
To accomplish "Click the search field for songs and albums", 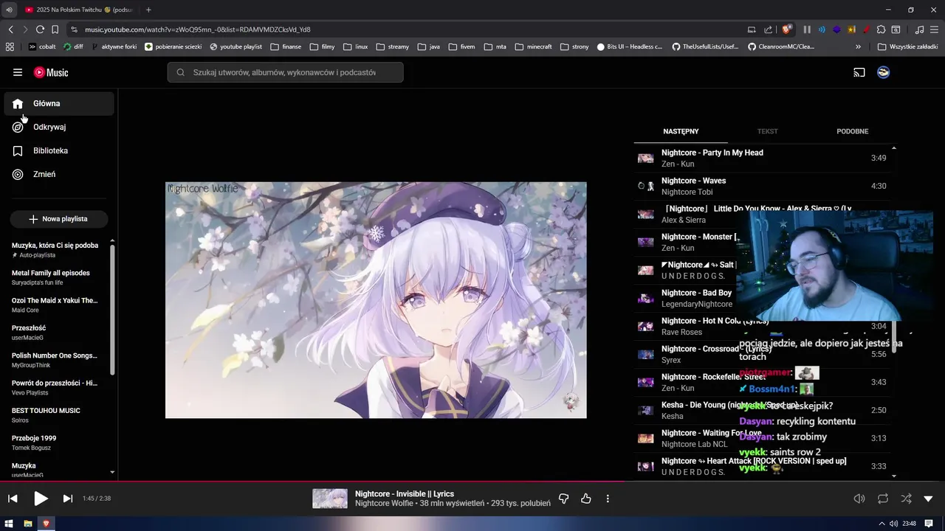I will [285, 72].
